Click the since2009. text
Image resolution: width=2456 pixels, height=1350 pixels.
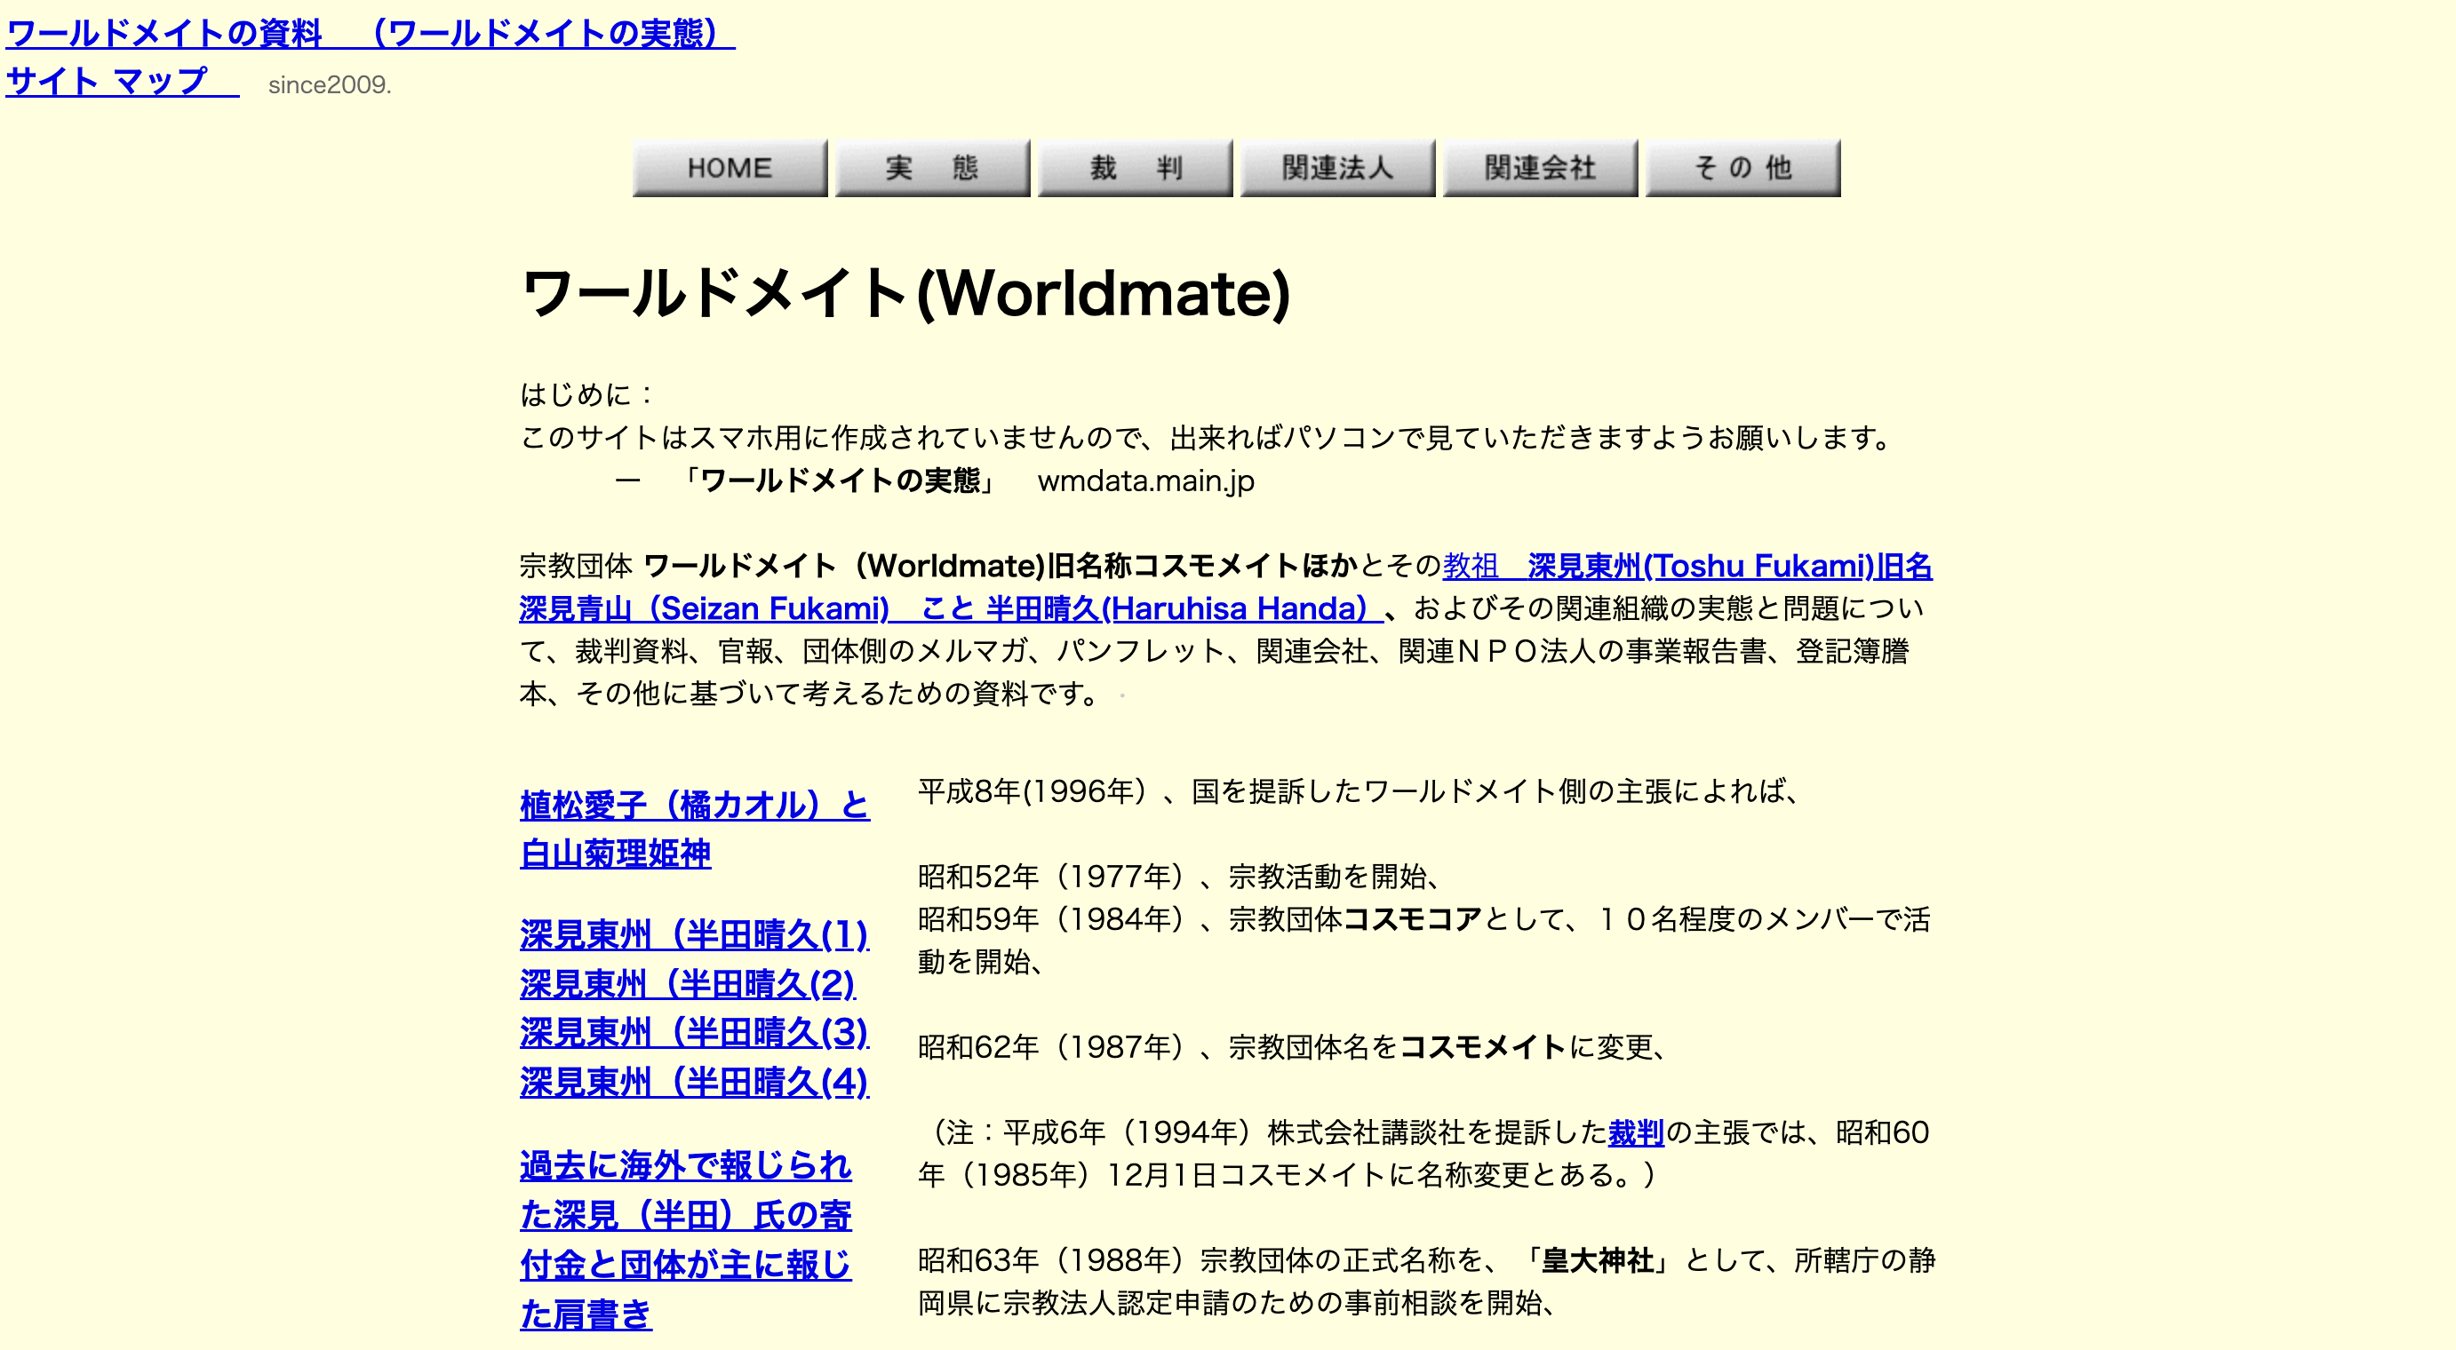[x=330, y=84]
